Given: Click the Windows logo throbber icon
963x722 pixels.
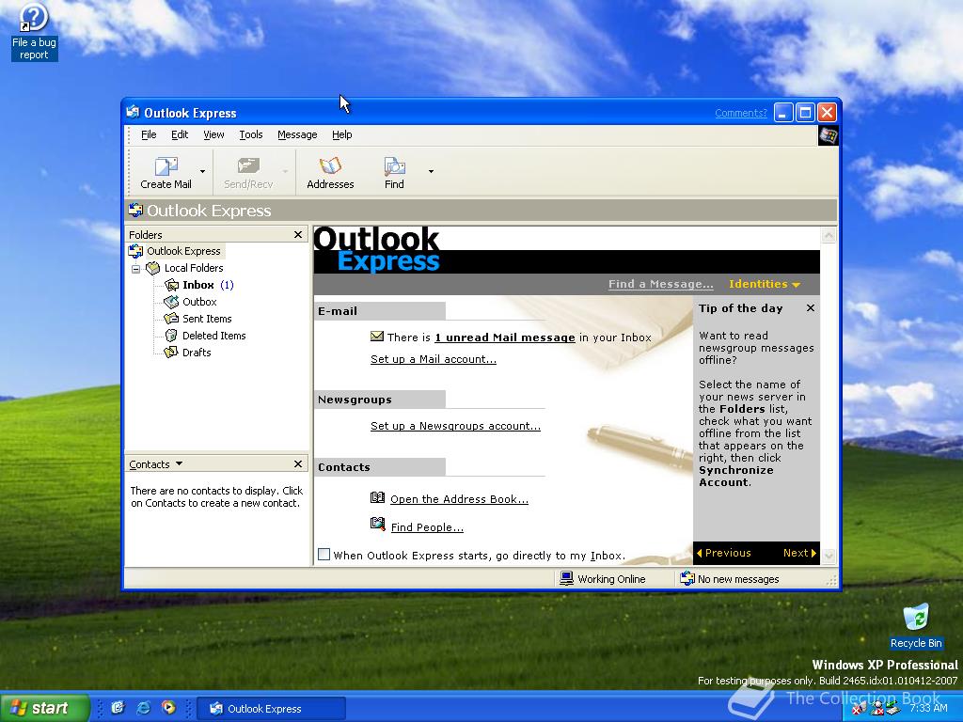Looking at the screenshot, I should [x=828, y=135].
